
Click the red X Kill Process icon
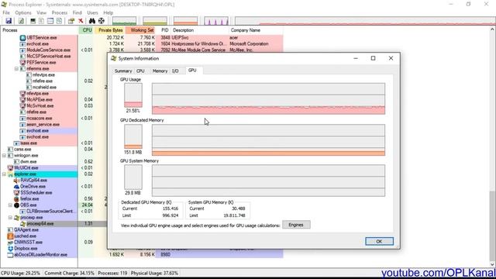coord(81,21)
